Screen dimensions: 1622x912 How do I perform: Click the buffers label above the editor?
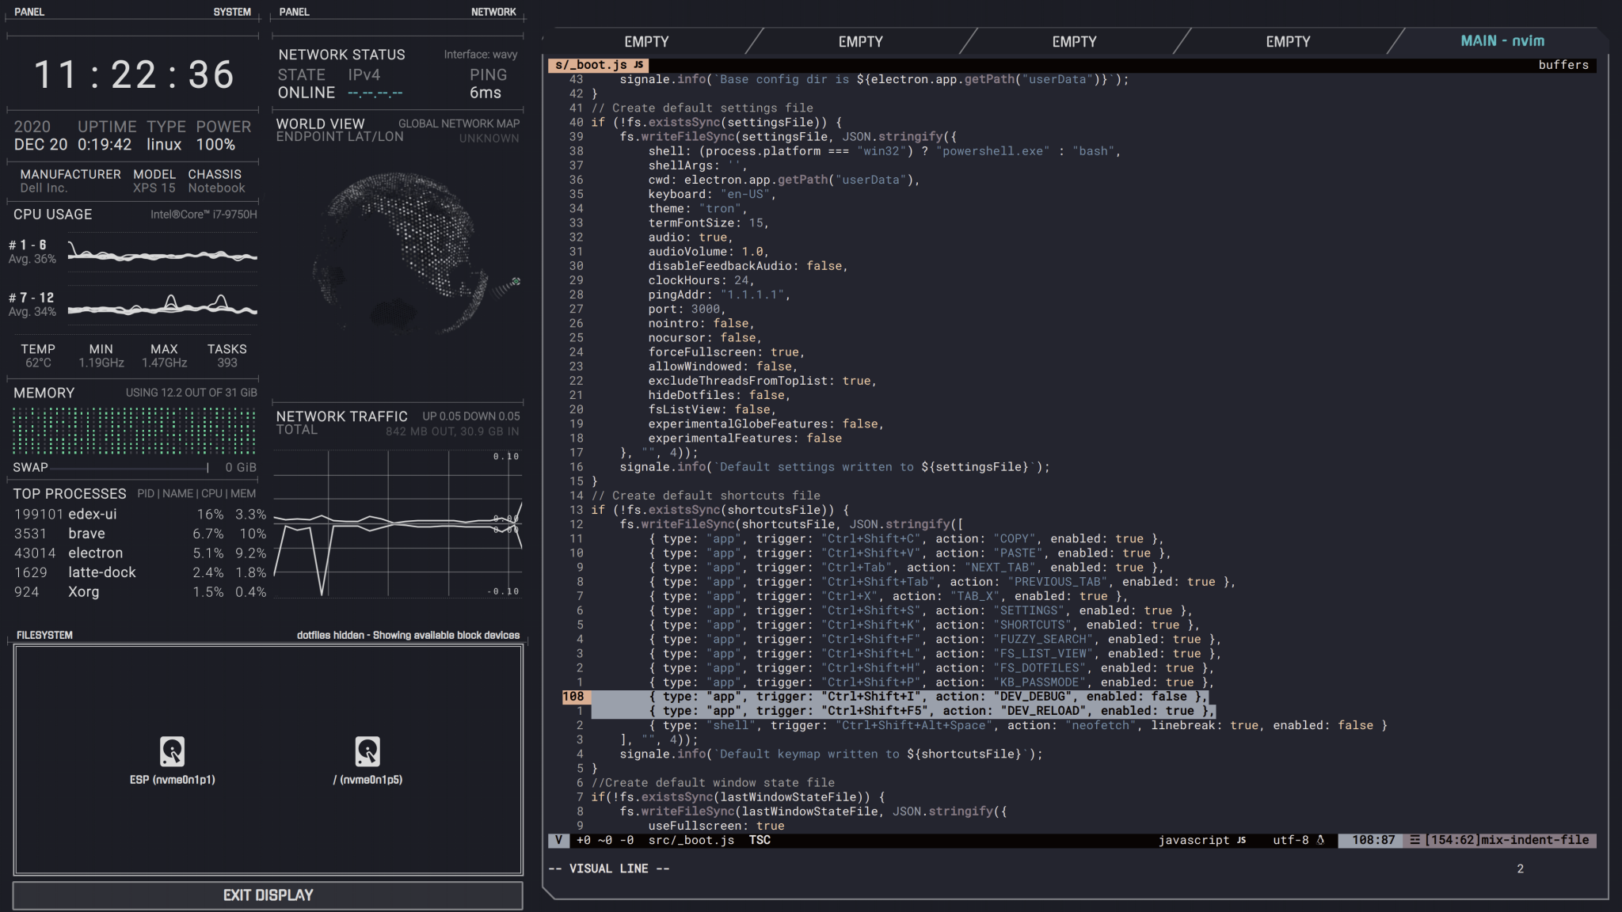[1563, 65]
